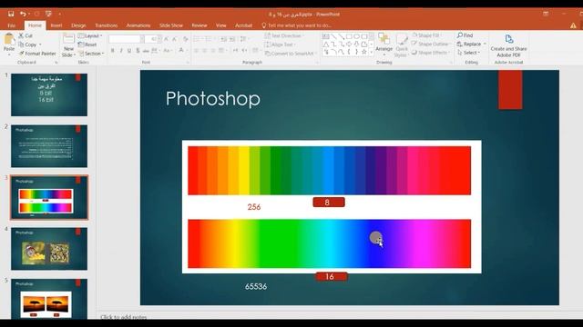583x327 pixels.
Task: Open the Copy options arrow
Action: (40, 45)
